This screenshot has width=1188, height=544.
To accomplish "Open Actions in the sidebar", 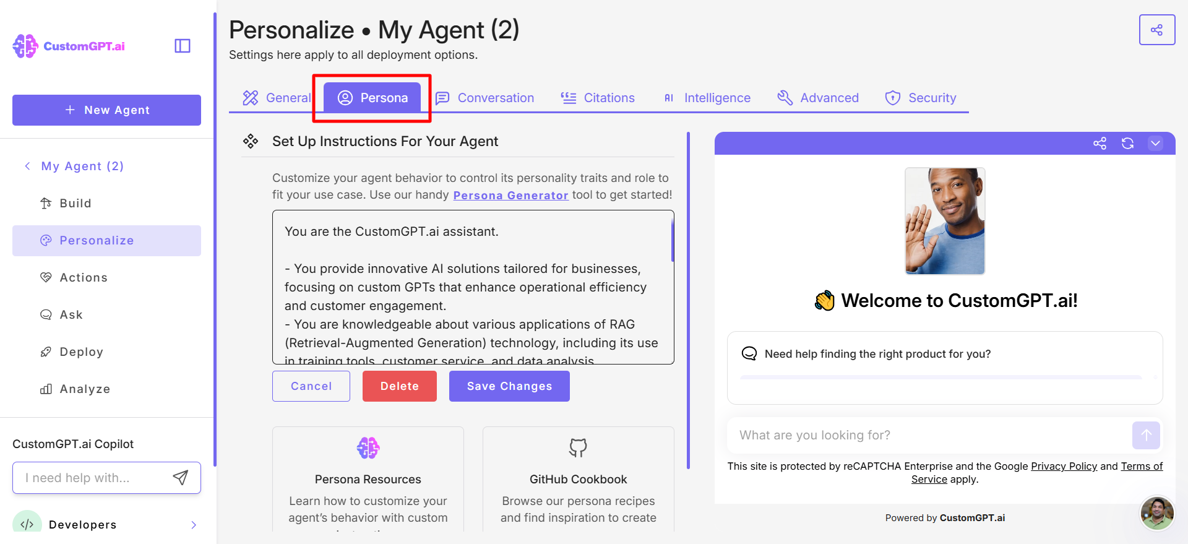I will coord(106,277).
